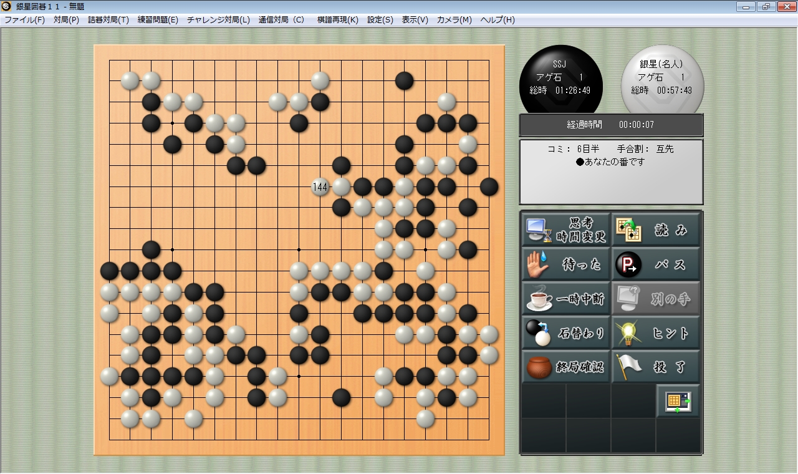Open the 練習問題(E) menu
The image size is (798, 474).
coord(158,19)
